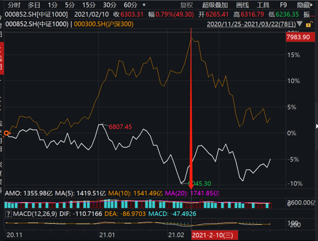318x241 pixels.
Task: Open the 画线 draw line tool
Action: [x=242, y=5]
